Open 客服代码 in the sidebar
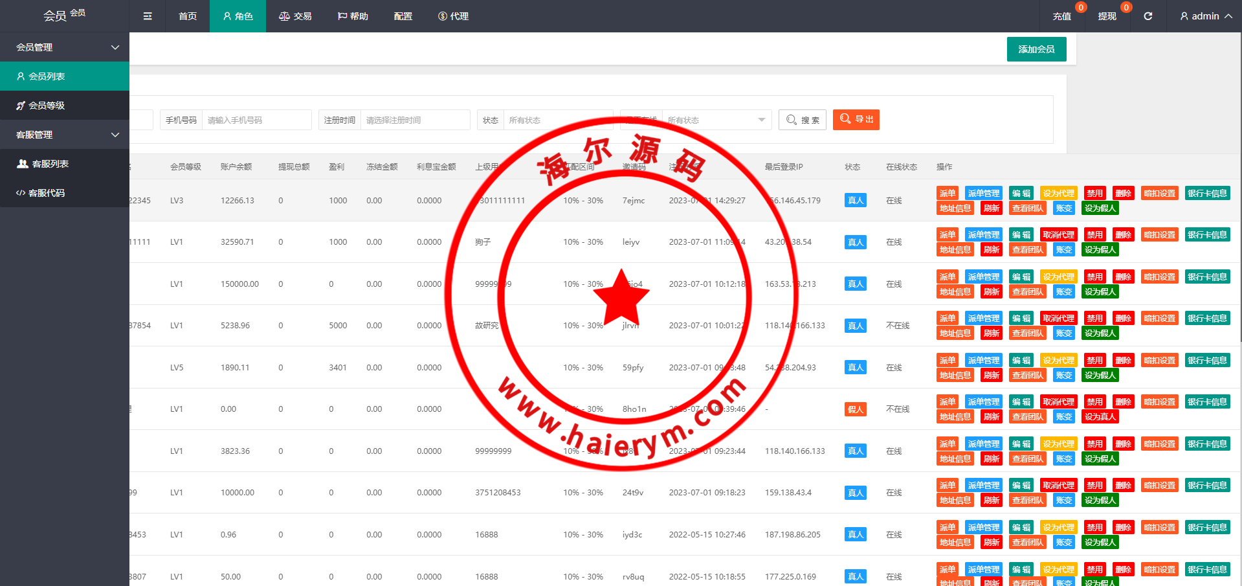This screenshot has width=1242, height=586. (46, 193)
